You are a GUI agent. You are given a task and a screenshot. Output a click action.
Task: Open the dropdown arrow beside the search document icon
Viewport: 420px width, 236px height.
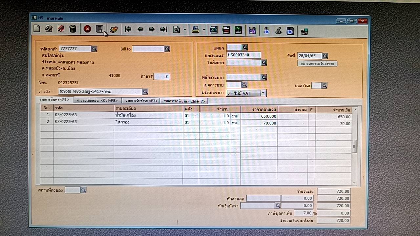tap(185, 30)
